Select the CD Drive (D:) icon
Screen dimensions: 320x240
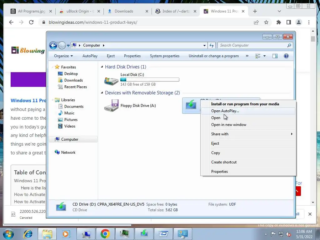[x=191, y=105]
